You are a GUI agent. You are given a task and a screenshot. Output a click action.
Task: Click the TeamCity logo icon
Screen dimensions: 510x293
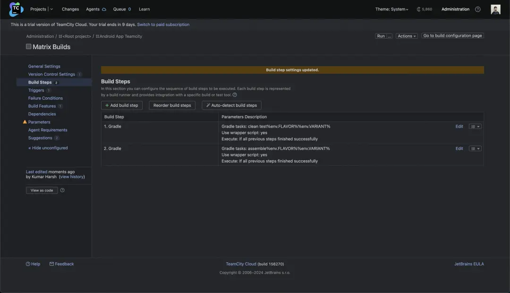point(16,9)
